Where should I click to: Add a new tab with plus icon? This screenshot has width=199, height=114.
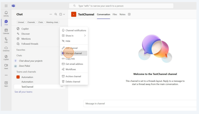(x=129, y=14)
